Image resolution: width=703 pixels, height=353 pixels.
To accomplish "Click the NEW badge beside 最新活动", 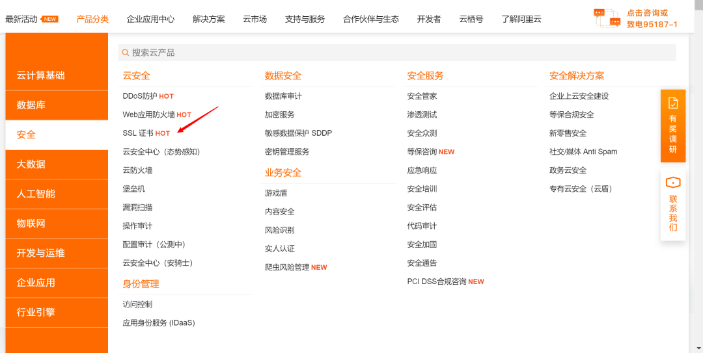I will point(49,20).
